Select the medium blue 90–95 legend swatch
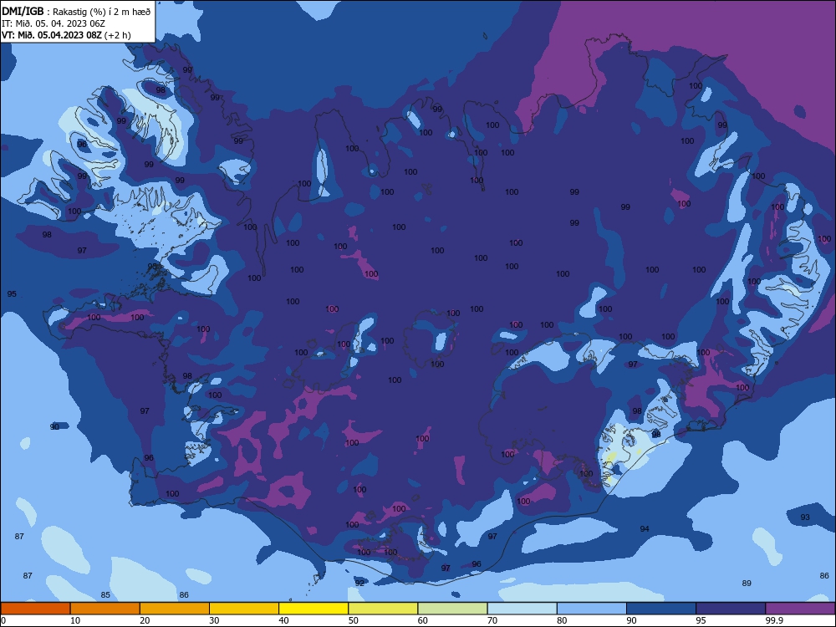The width and height of the screenshot is (836, 627). point(661,609)
